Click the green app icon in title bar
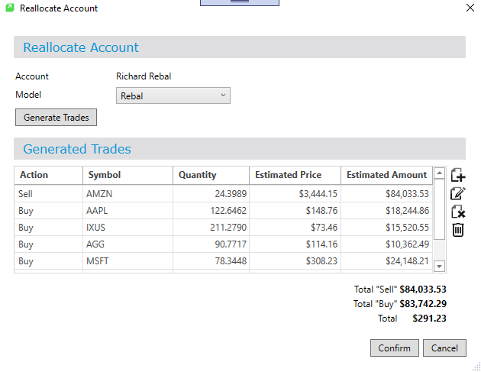Image resolution: width=481 pixels, height=372 pixels. 10,8
